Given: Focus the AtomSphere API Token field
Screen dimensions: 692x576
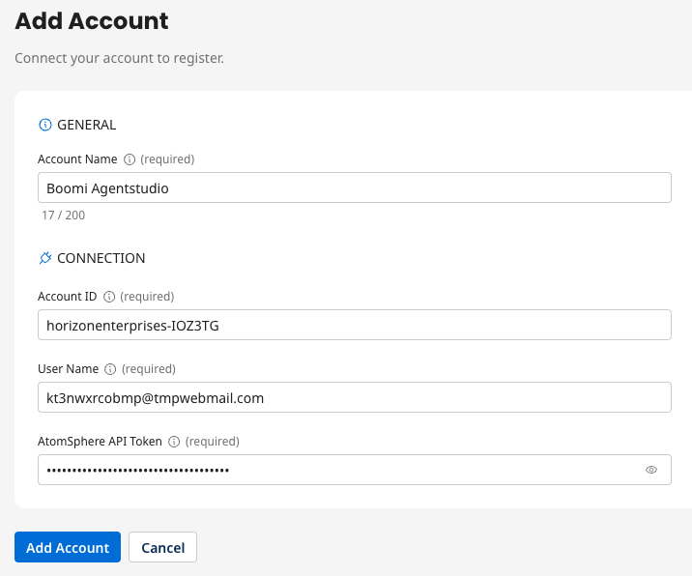Looking at the screenshot, I should [x=355, y=470].
